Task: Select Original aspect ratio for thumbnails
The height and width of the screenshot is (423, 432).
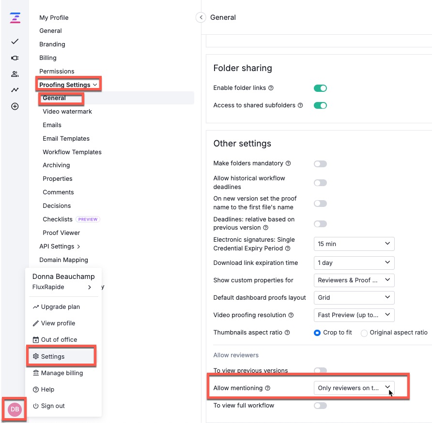Action: click(363, 333)
